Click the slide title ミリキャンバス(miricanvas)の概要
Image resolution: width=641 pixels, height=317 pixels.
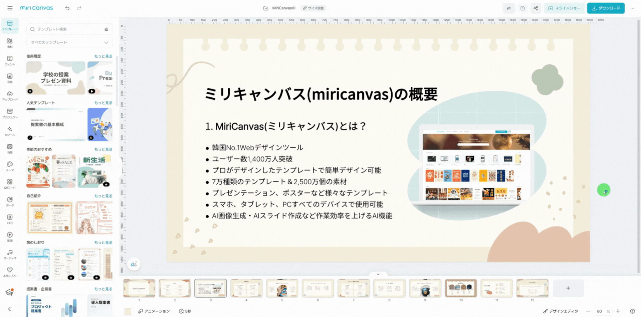(321, 94)
